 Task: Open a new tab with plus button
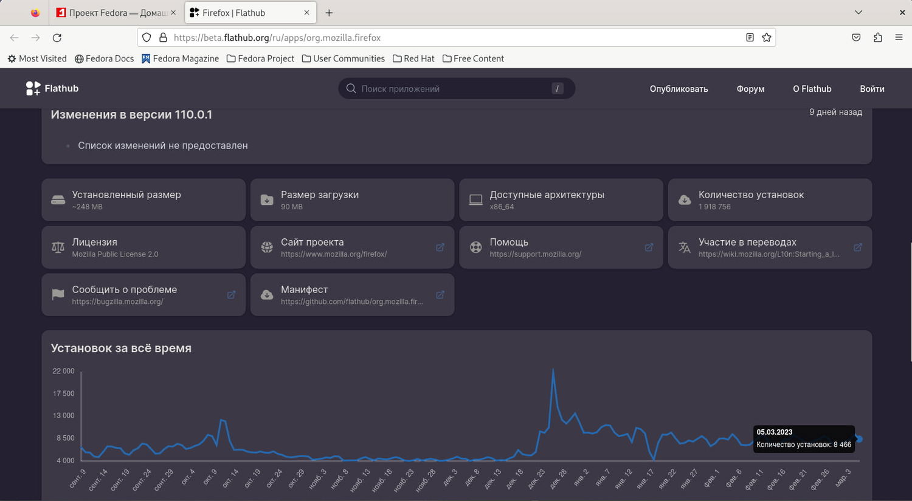tap(329, 13)
